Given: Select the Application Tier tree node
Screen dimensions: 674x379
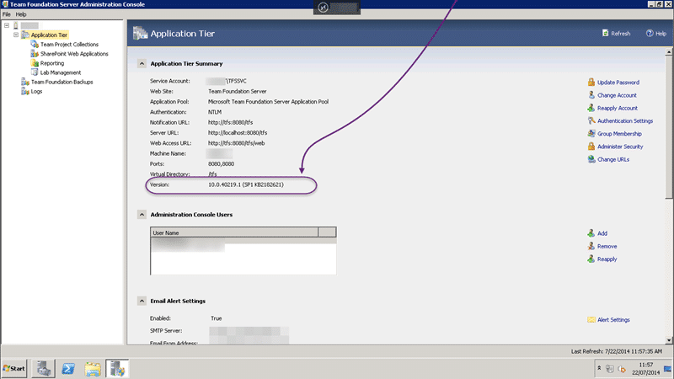Looking at the screenshot, I should click(49, 35).
